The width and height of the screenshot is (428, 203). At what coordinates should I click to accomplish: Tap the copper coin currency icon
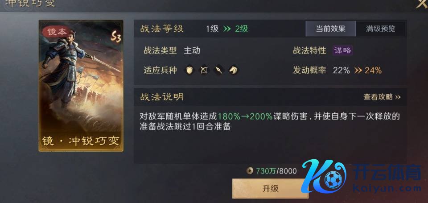click(x=250, y=171)
